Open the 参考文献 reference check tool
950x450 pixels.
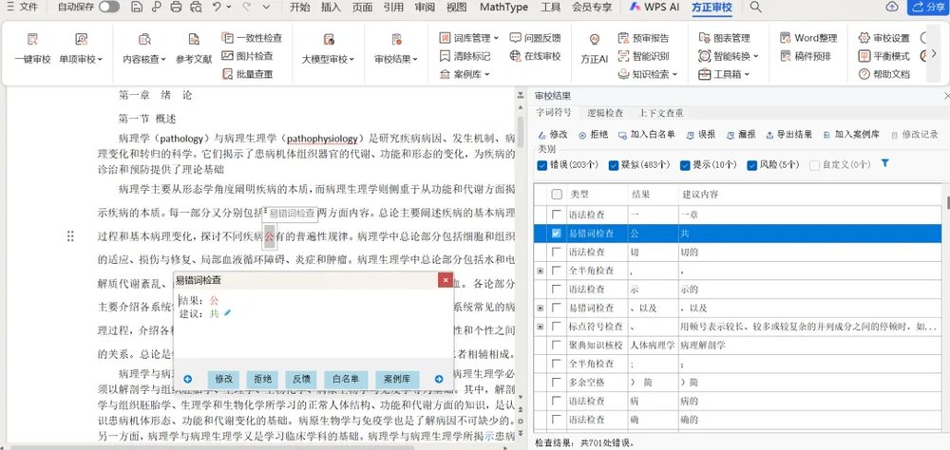[x=194, y=40]
